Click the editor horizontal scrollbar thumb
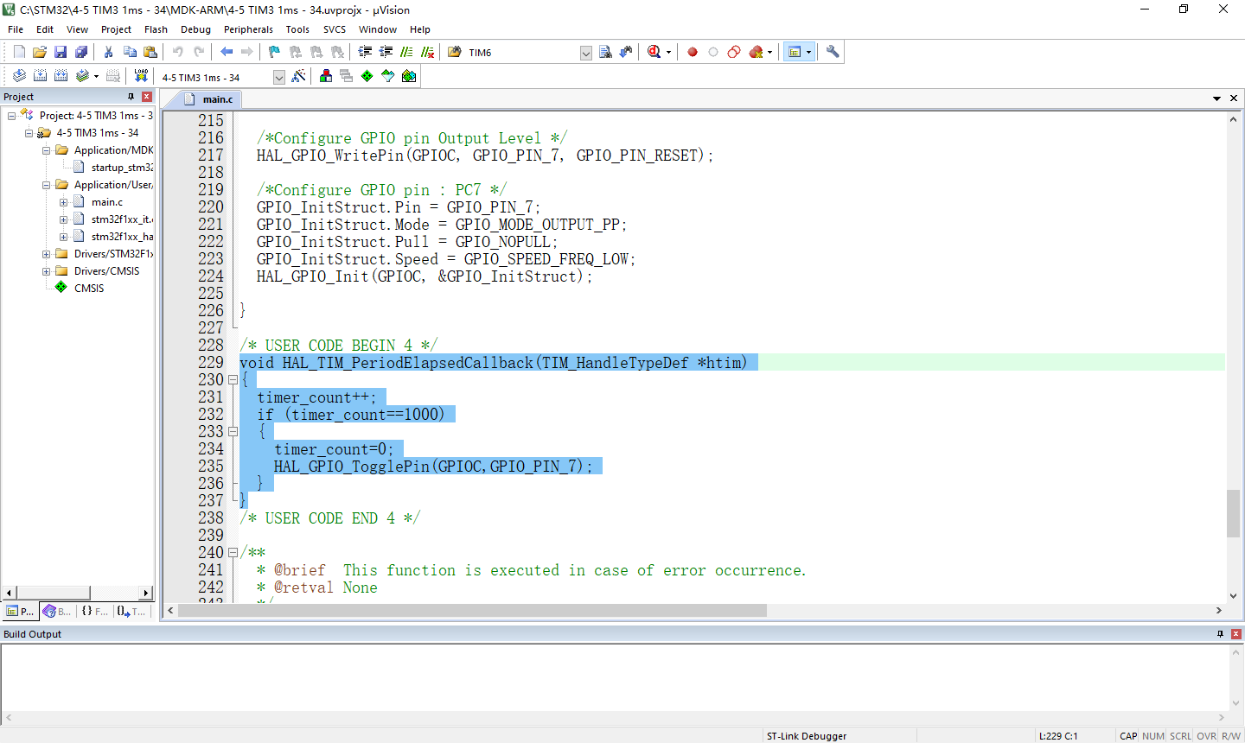This screenshot has width=1245, height=743. tap(471, 611)
